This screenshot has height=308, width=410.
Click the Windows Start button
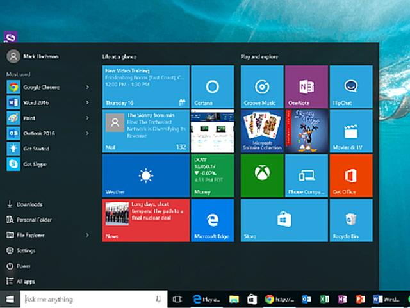[10, 299]
